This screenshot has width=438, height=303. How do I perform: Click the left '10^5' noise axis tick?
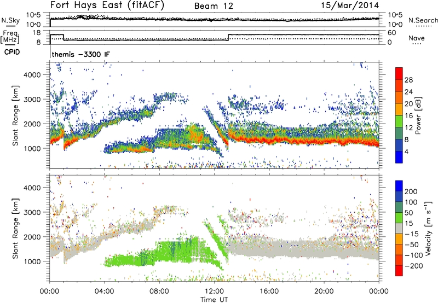pos(33,15)
